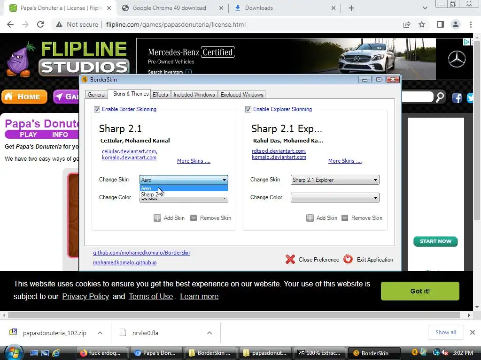Open the 100% Extrac... taskbar item
This screenshot has width=481, height=360.
click(319, 353)
